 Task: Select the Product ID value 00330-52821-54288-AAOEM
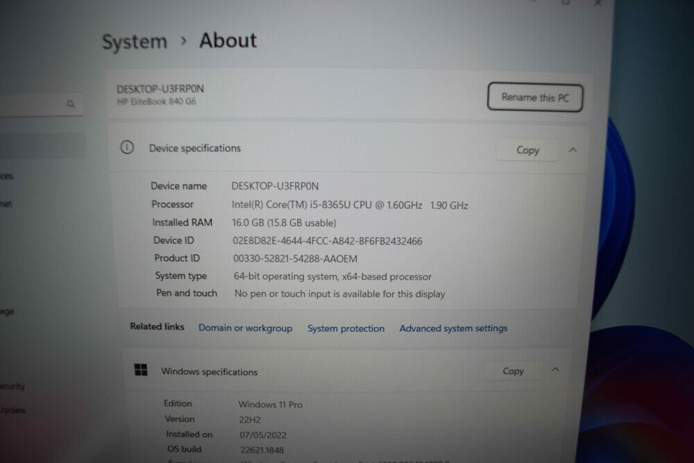tap(295, 258)
